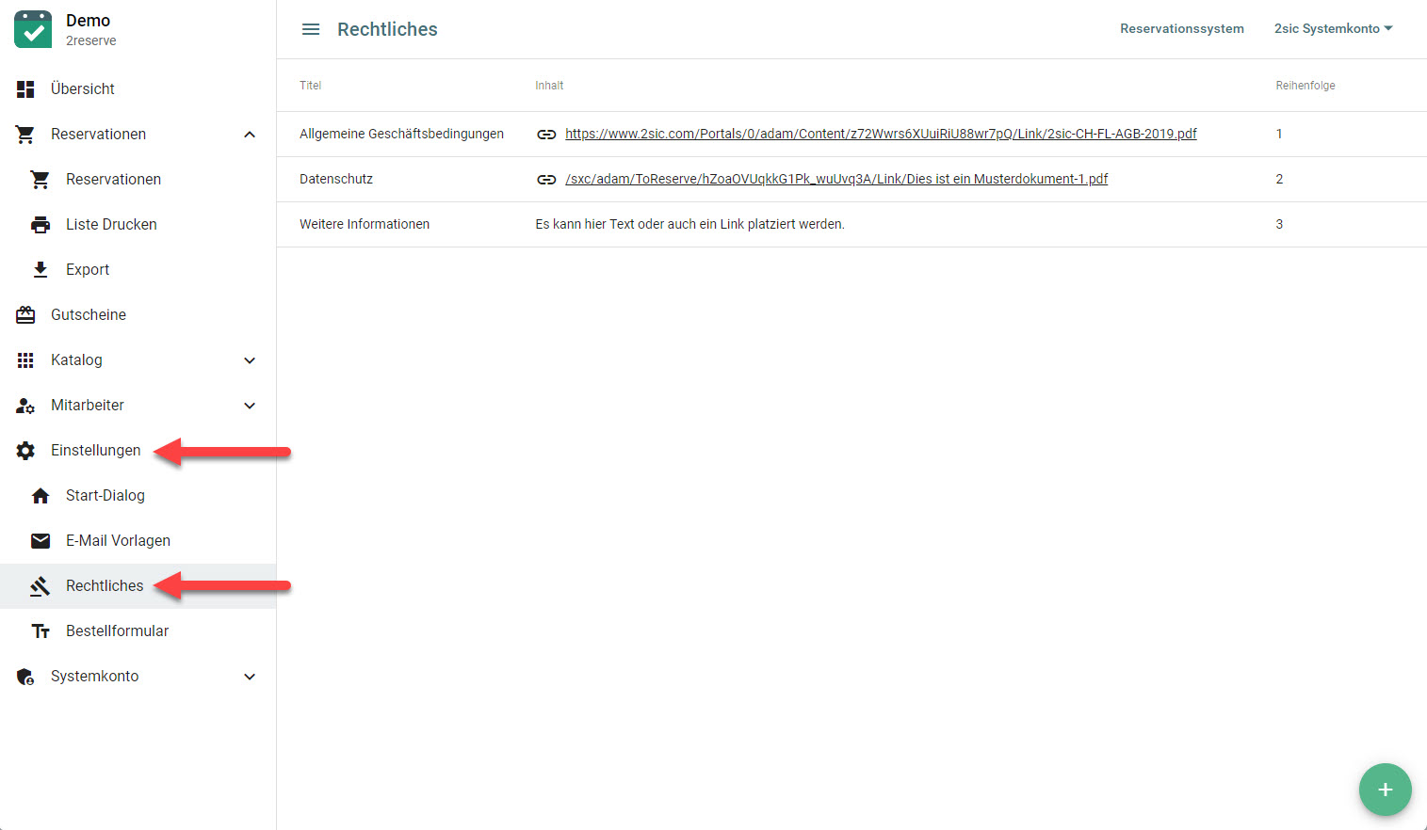Open the Reservationen sub-item with cart
Image resolution: width=1427 pixels, height=830 pixels.
click(113, 180)
